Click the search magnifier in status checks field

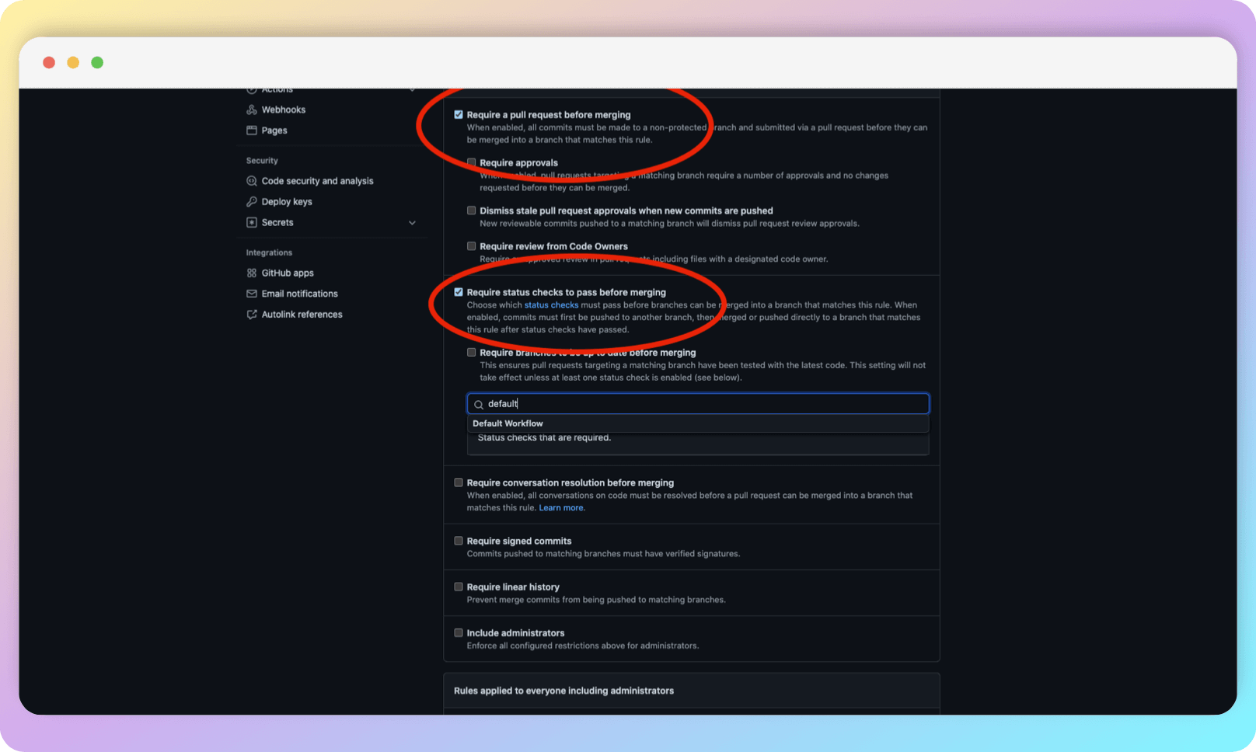(479, 403)
